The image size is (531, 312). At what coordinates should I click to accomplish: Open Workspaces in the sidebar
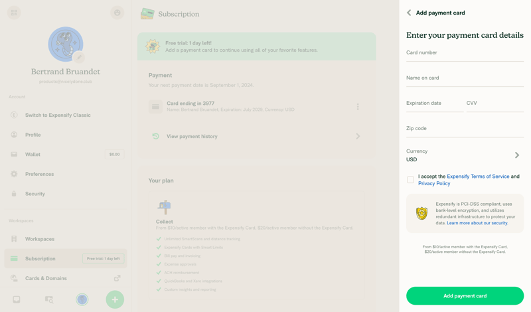point(65,239)
